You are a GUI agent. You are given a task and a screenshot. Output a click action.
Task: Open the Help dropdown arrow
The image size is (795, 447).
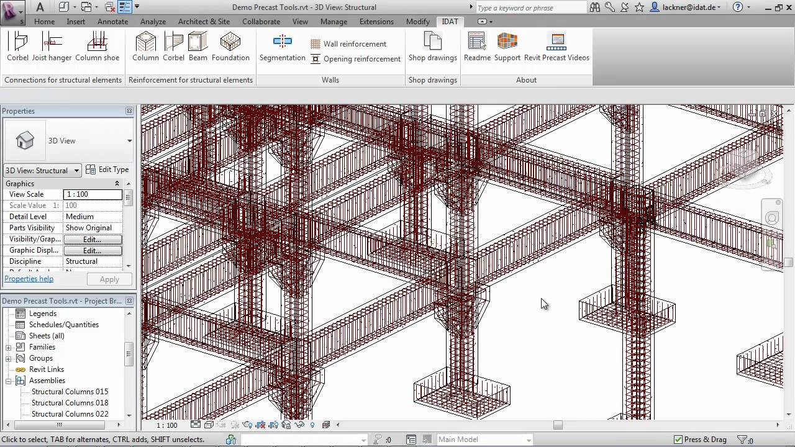tap(750, 7)
